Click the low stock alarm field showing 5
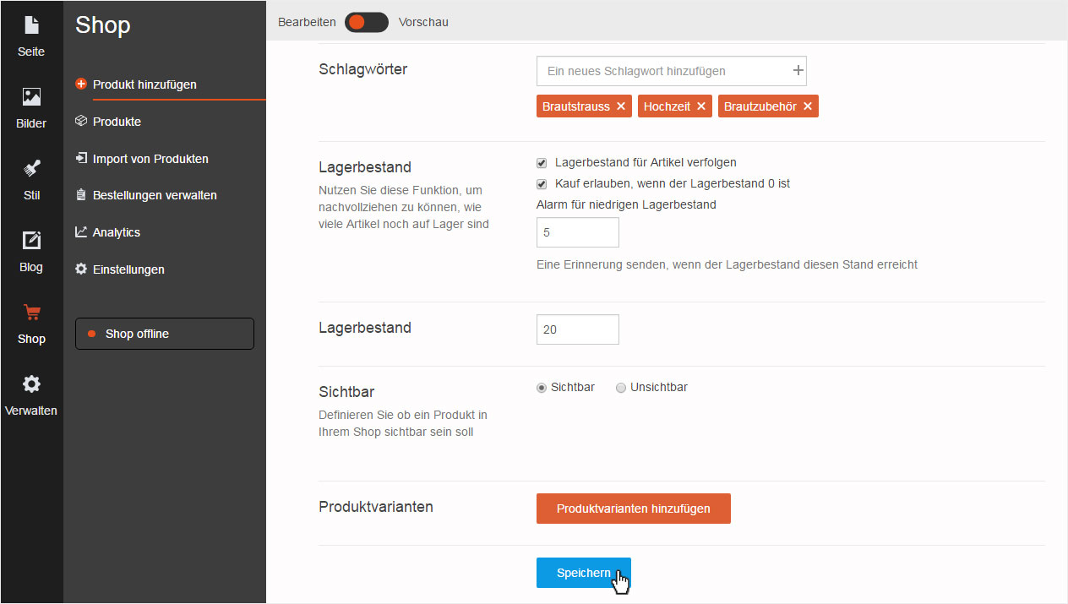1068x604 pixels. pyautogui.click(x=578, y=232)
